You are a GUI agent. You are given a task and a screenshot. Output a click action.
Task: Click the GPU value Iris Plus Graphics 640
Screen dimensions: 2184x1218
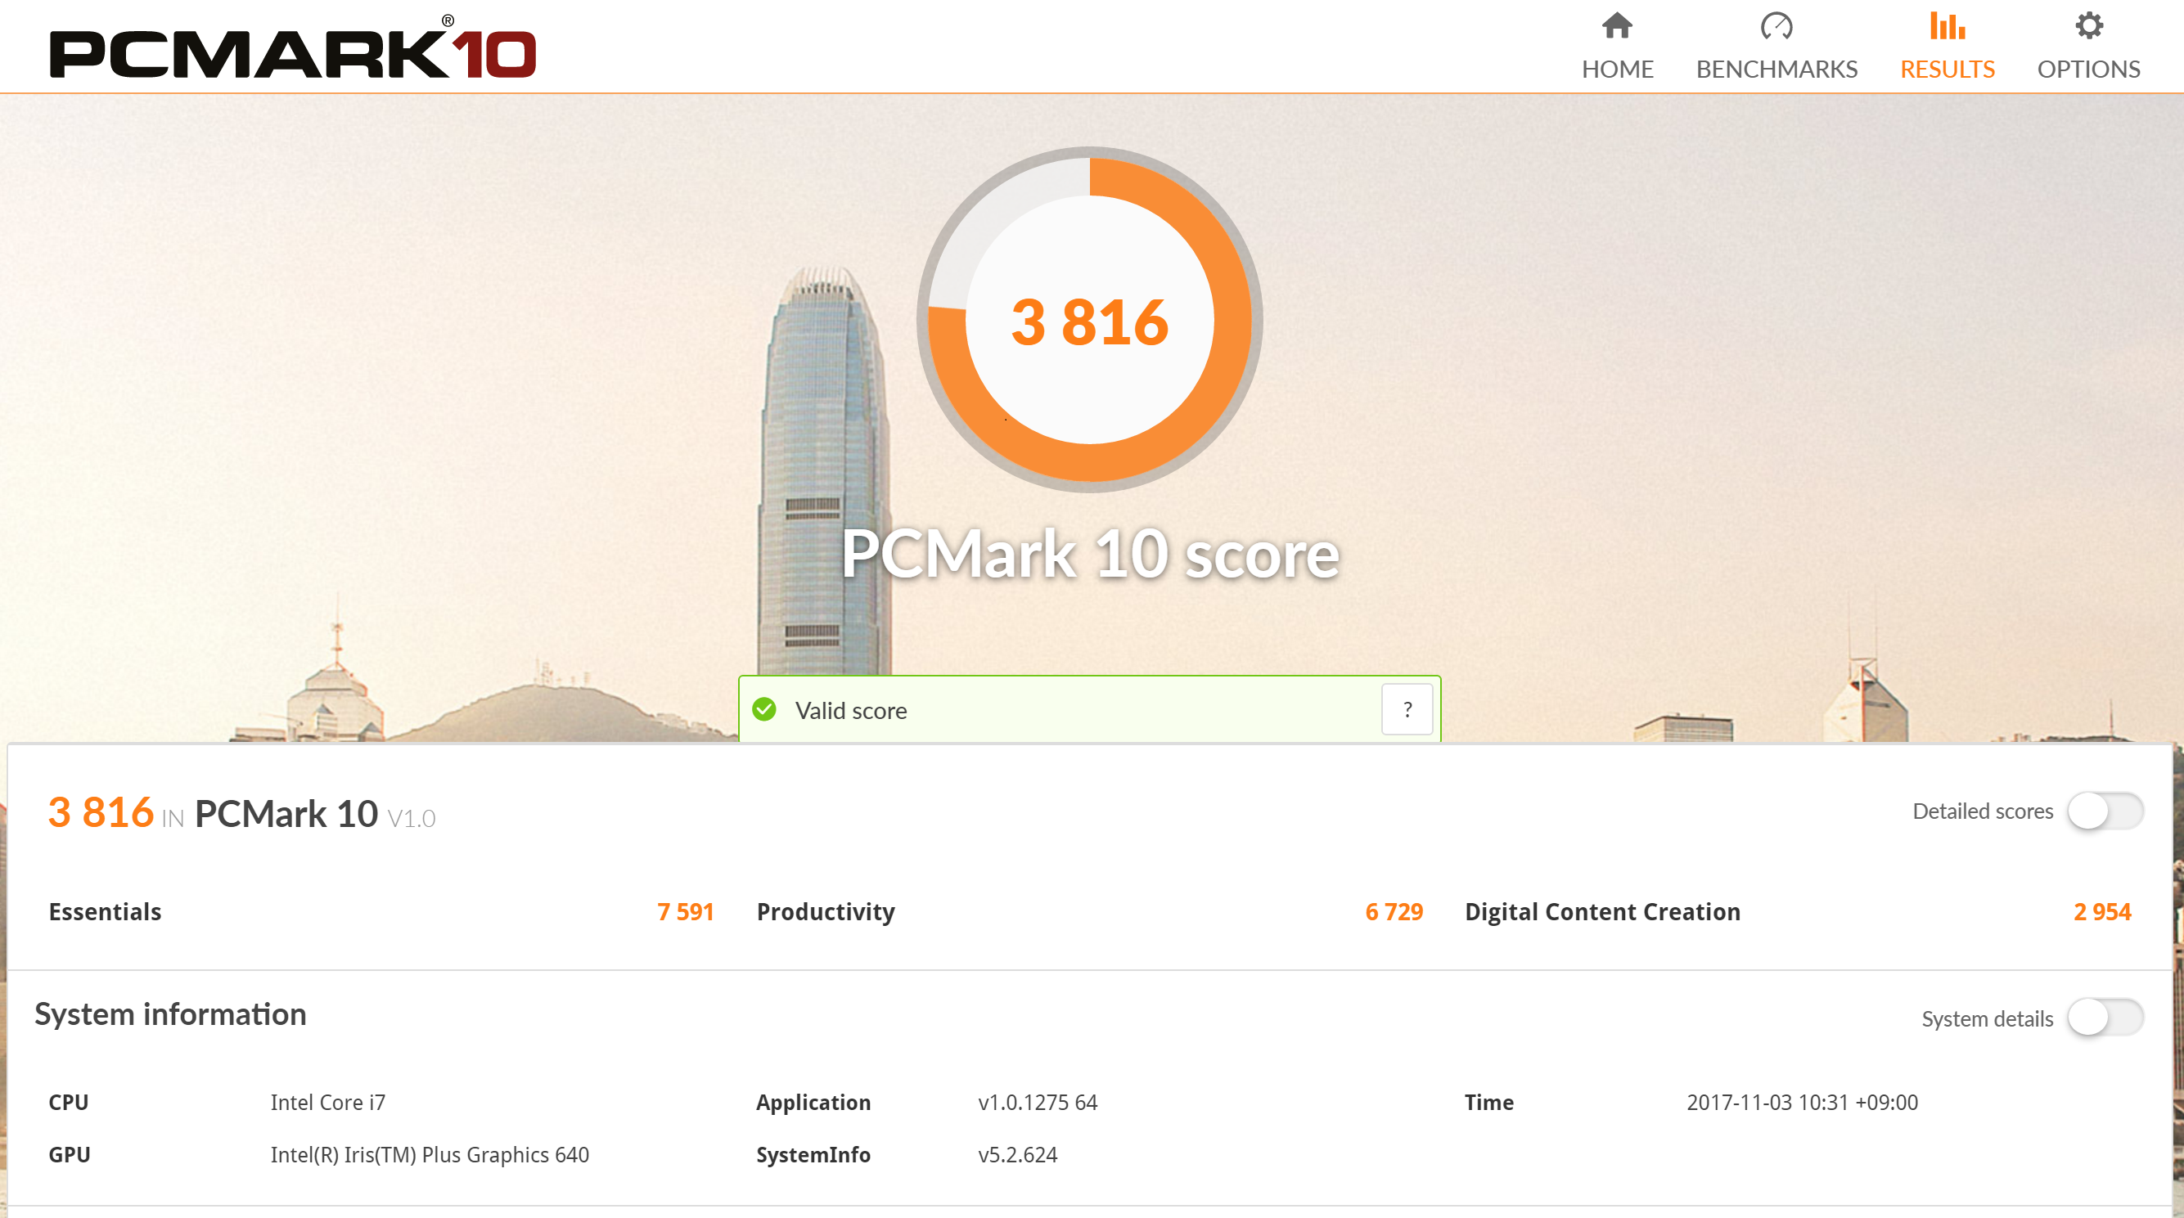point(429,1154)
